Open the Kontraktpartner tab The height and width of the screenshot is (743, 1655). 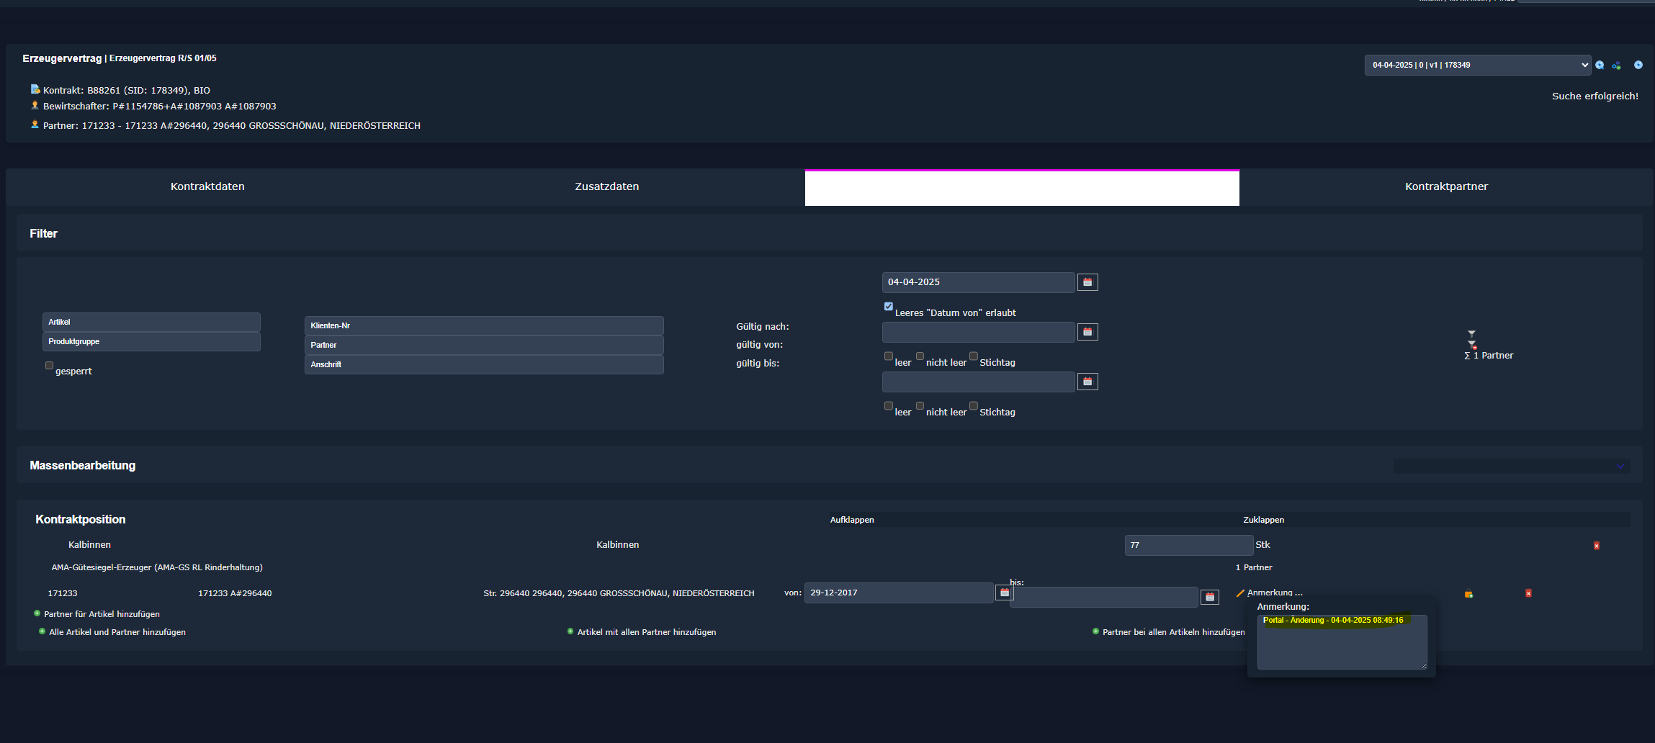click(1445, 186)
